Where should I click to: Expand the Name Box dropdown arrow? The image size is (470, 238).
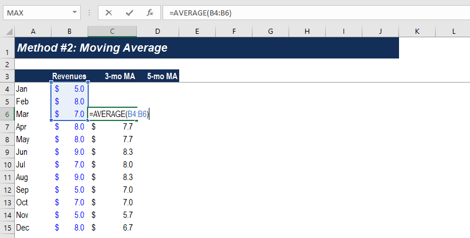pyautogui.click(x=74, y=13)
